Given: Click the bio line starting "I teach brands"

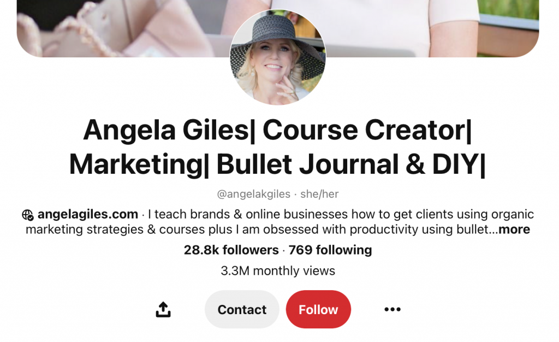Looking at the screenshot, I should pyautogui.click(x=341, y=214).
